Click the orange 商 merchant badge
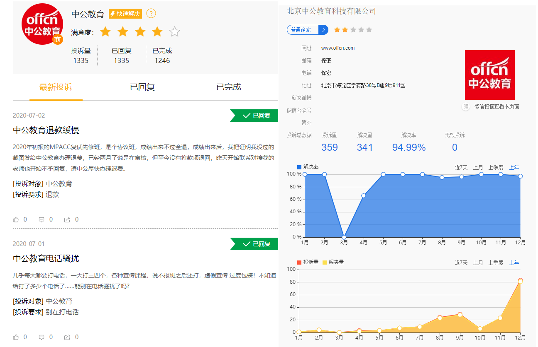 tap(58, 40)
